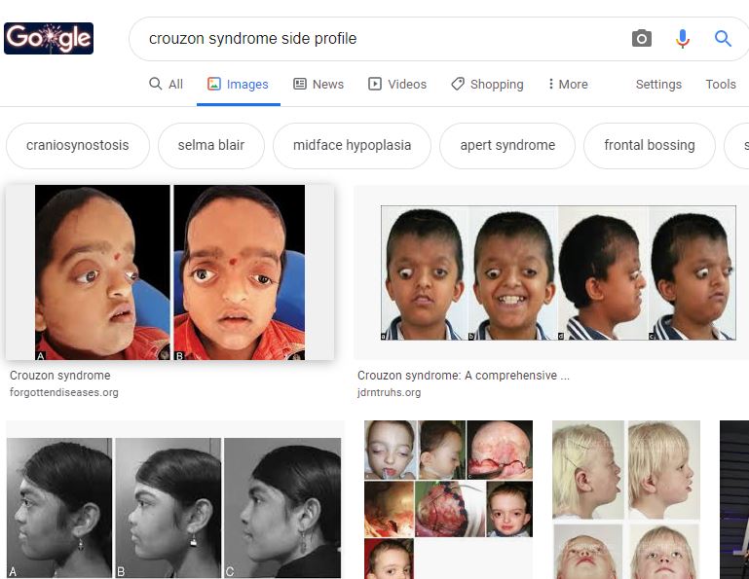Open the Settings menu
The image size is (749, 579).
658,84
